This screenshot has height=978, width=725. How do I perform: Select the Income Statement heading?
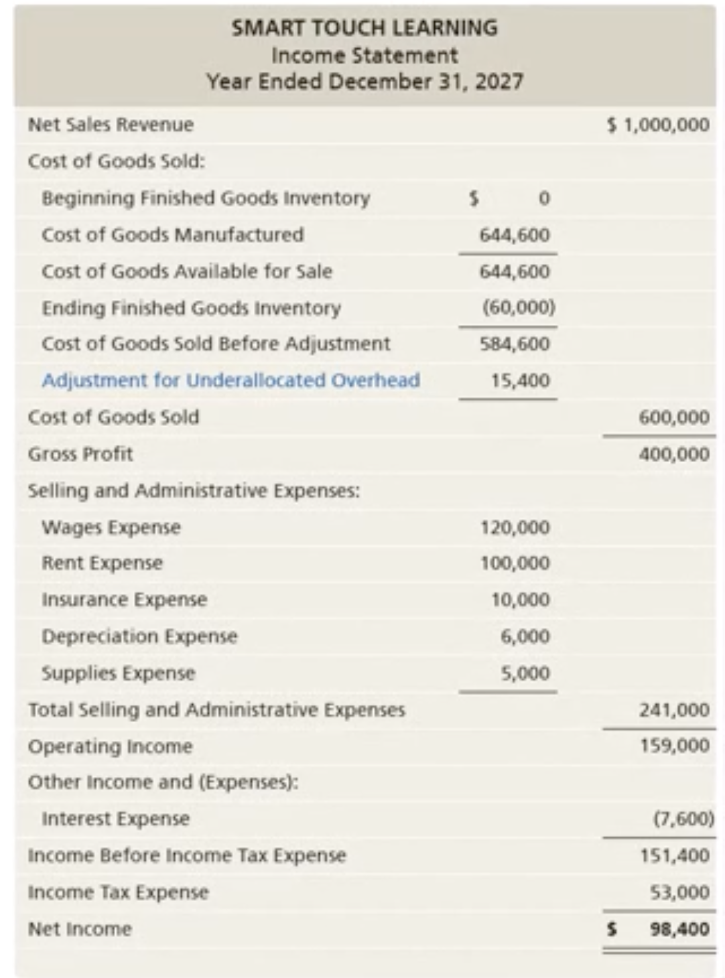click(x=365, y=55)
